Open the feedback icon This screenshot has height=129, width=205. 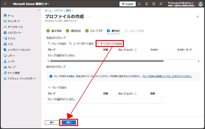161,4
